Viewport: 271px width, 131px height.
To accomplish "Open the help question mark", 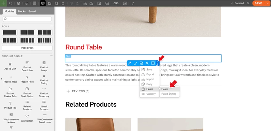I will (x=133, y=3).
